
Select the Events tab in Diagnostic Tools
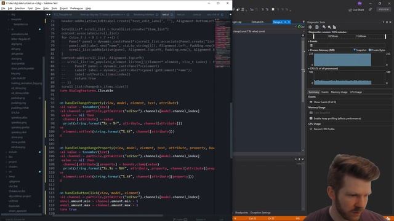click(325, 92)
